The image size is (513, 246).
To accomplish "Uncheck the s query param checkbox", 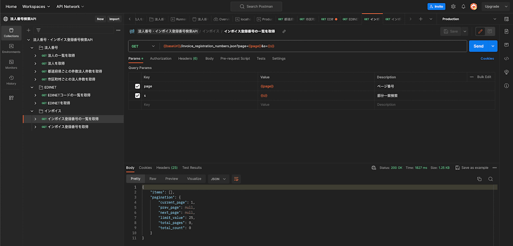I will pyautogui.click(x=137, y=96).
